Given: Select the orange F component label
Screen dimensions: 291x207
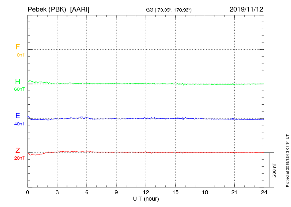Looking at the screenshot, I should [18, 47].
